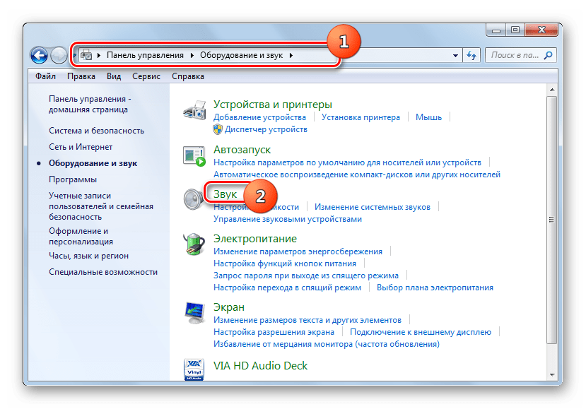Click Изменение размеров текста и других элементов
Viewport: 586px width, 409px height.
coord(307,320)
